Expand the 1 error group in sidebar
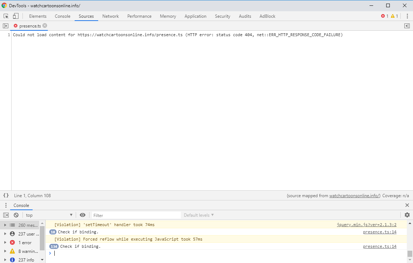 5,242
